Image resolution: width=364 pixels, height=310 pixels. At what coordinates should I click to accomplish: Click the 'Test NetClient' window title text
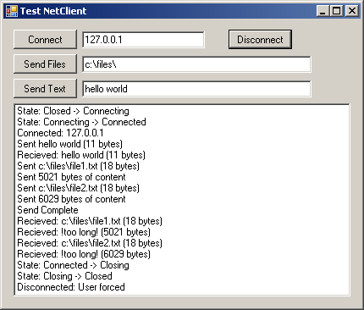pos(53,11)
